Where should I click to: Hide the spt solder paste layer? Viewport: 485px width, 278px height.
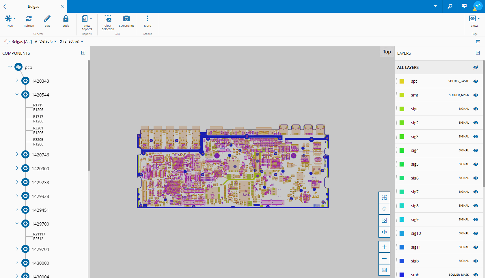[476, 81]
